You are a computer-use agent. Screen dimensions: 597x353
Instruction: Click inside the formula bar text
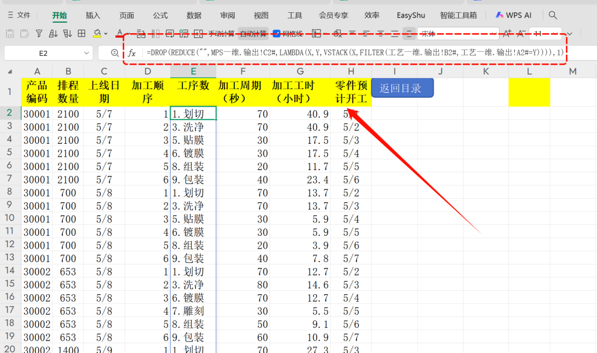(355, 52)
